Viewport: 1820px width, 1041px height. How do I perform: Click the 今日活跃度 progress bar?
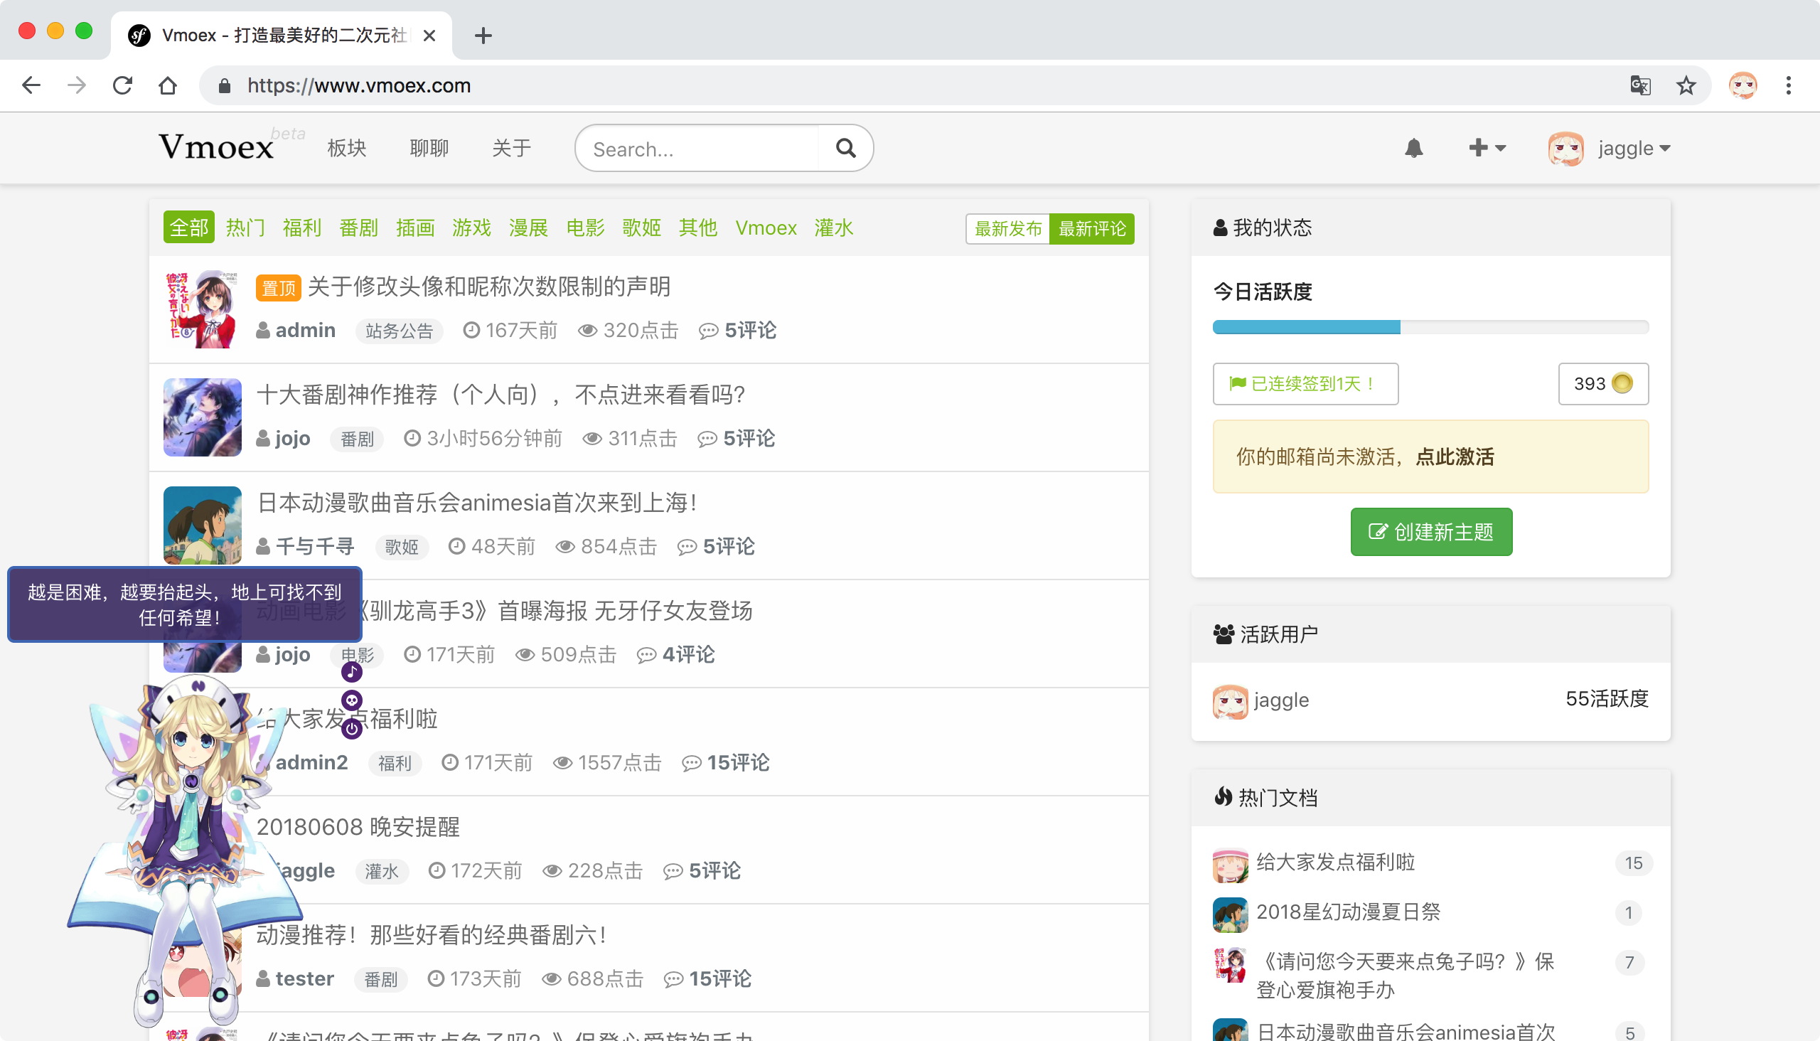click(x=1430, y=328)
